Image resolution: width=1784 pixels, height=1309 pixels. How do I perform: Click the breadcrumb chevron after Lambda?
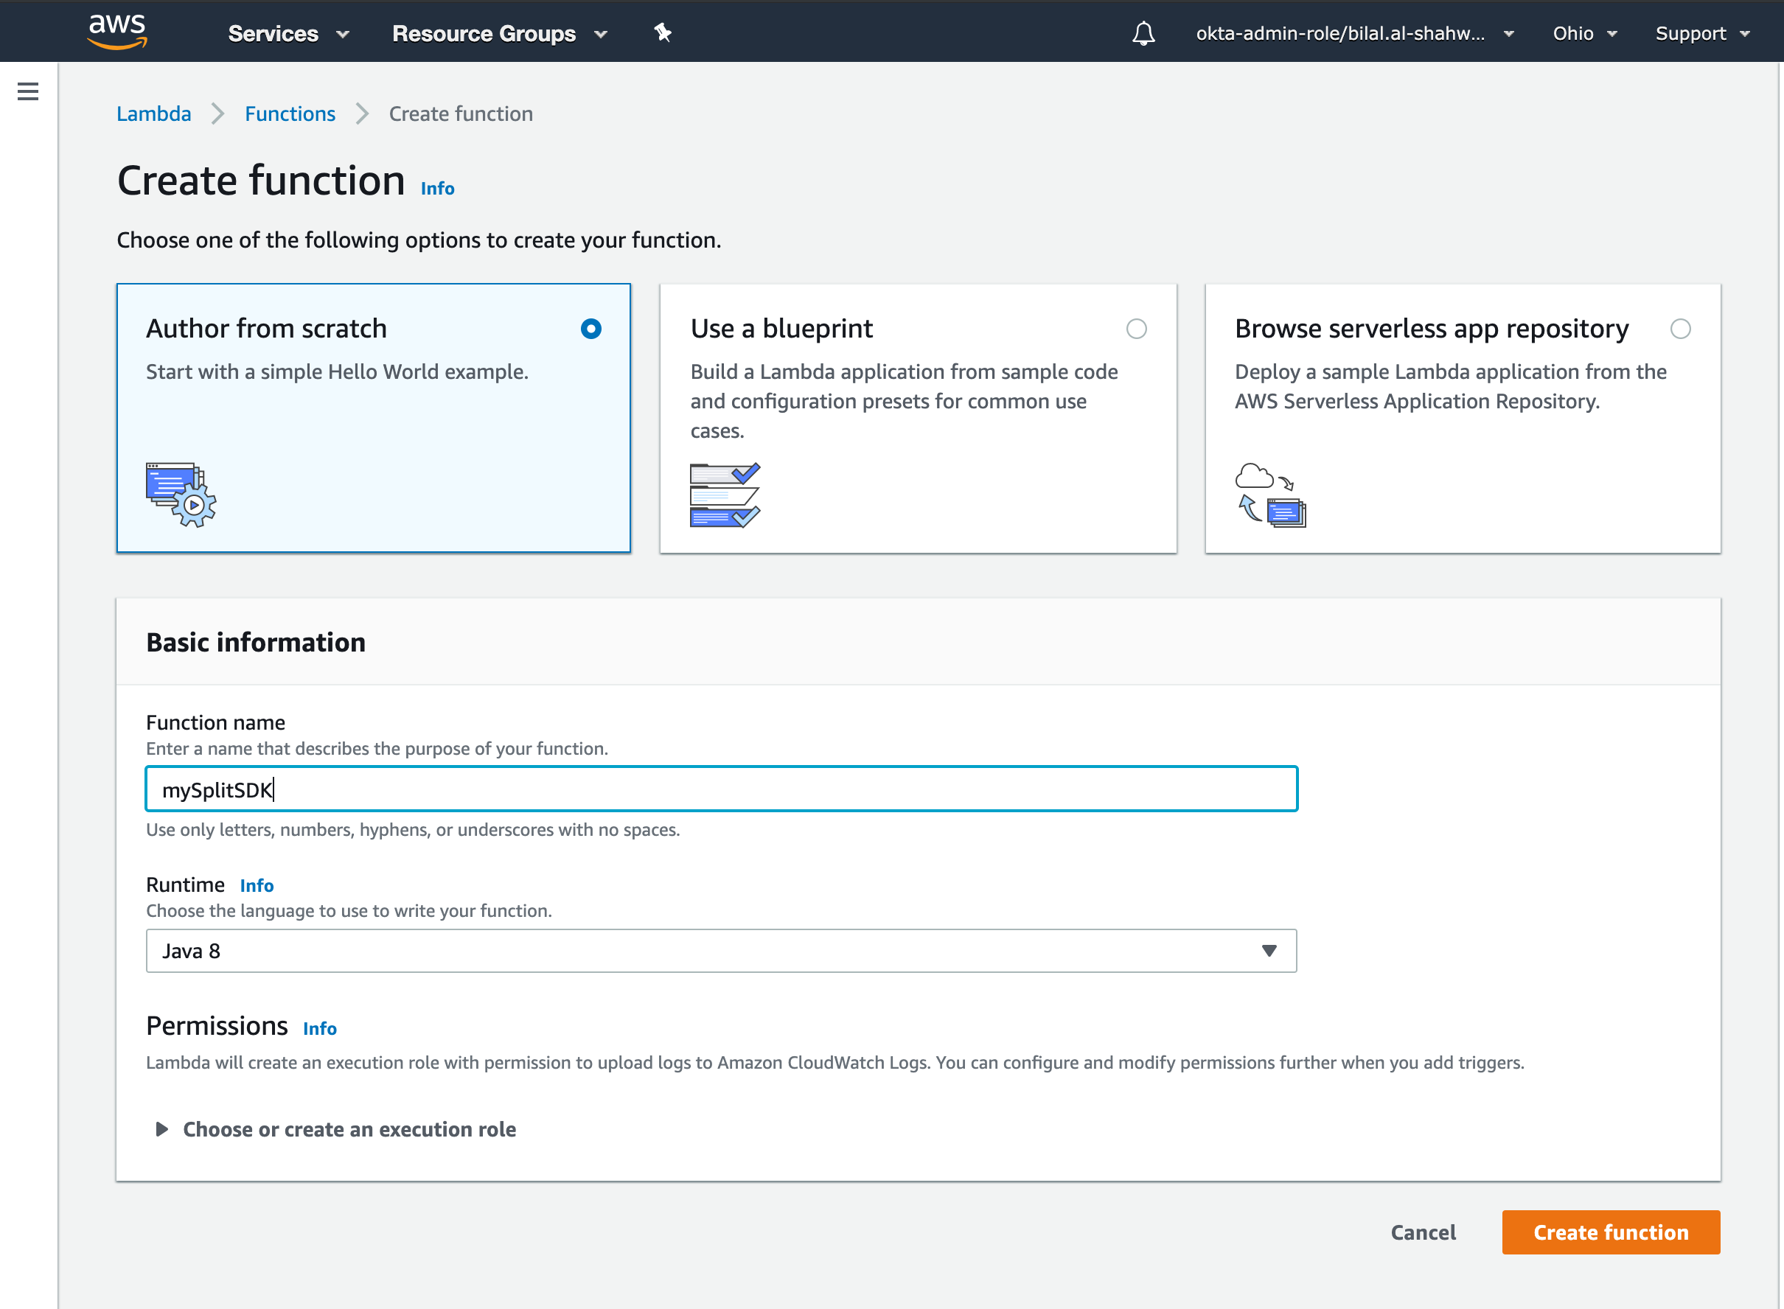click(218, 114)
